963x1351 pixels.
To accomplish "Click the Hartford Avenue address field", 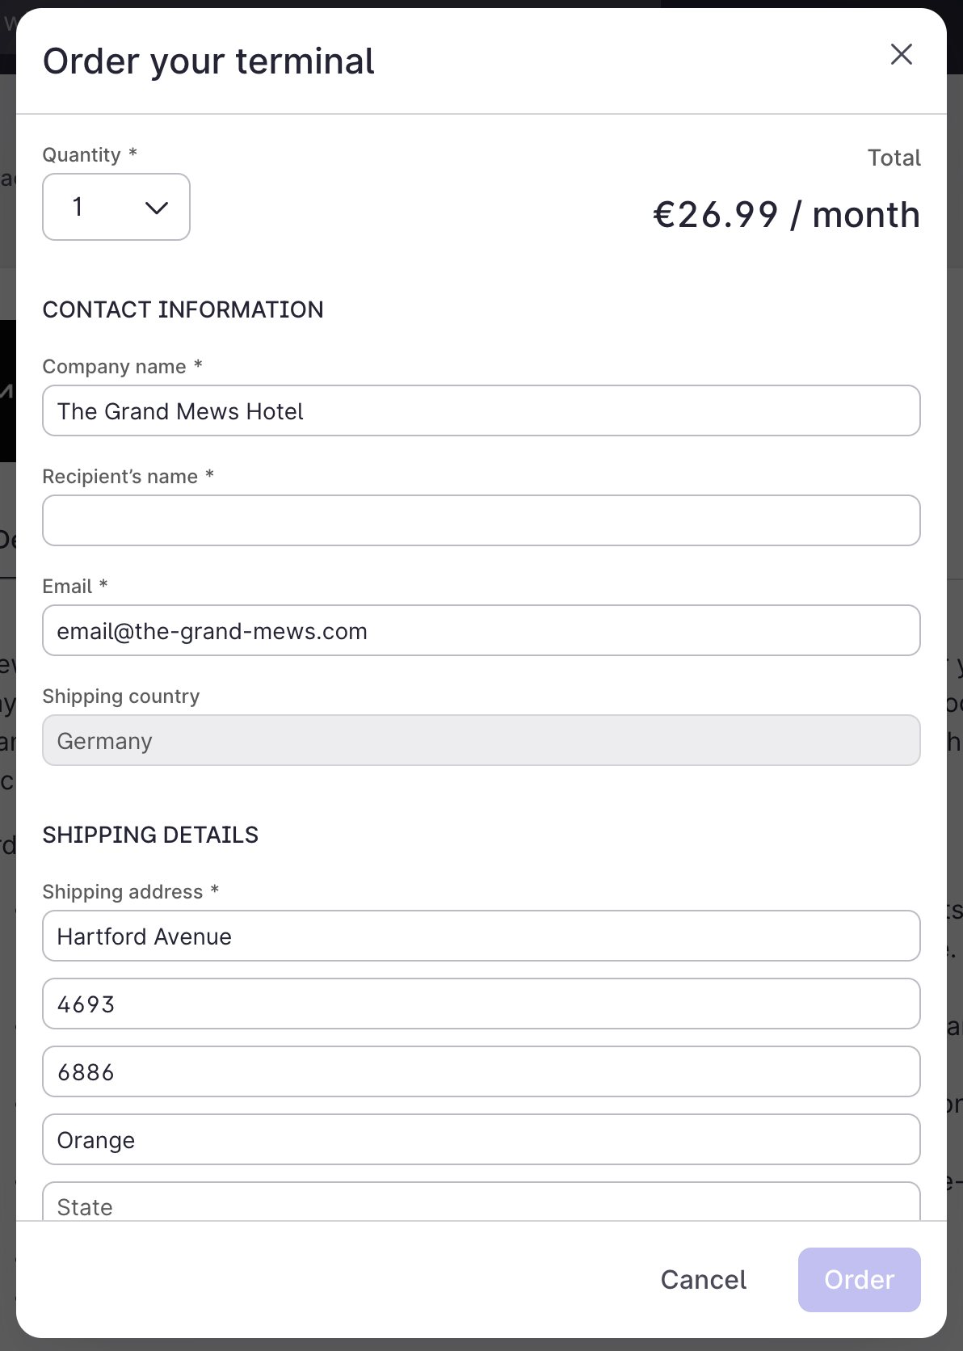I will pos(481,936).
